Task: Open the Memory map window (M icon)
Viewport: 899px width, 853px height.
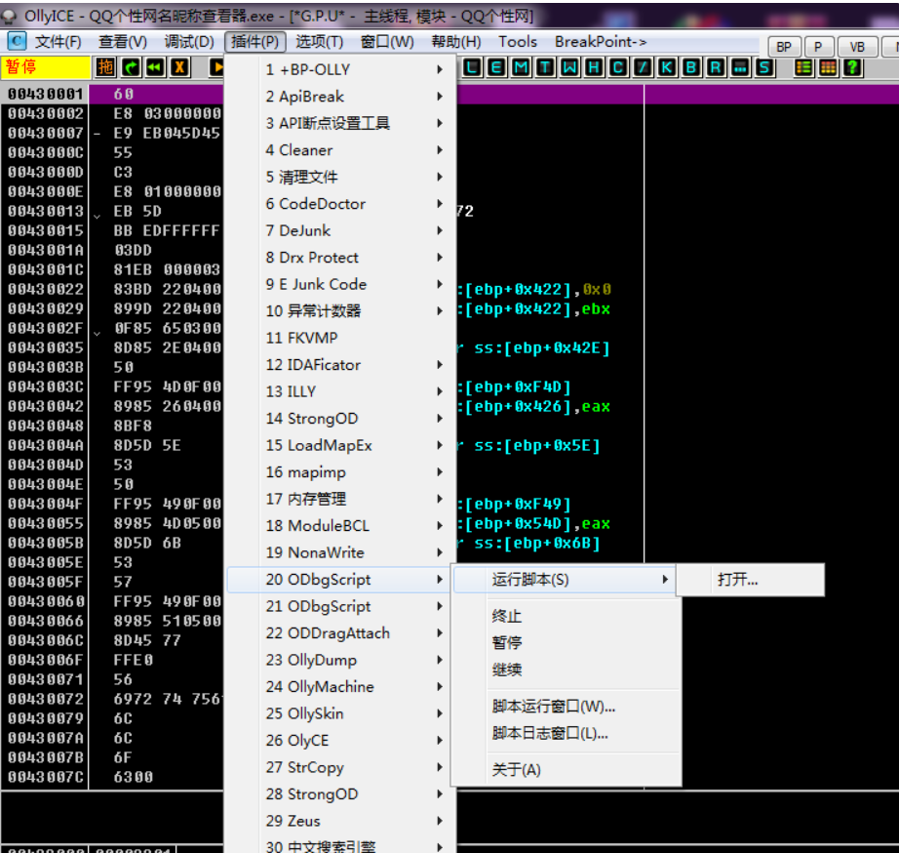Action: (522, 67)
